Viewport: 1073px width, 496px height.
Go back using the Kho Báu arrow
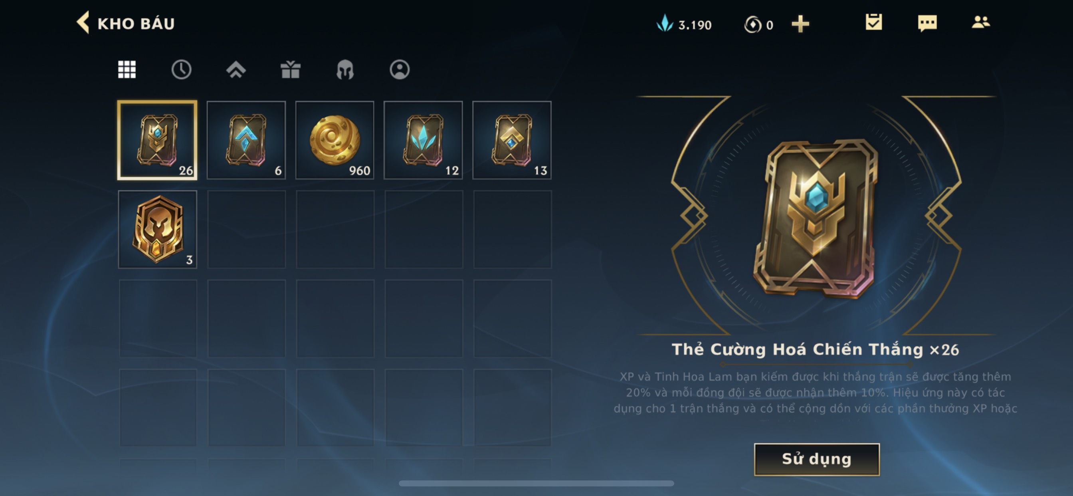(x=83, y=22)
